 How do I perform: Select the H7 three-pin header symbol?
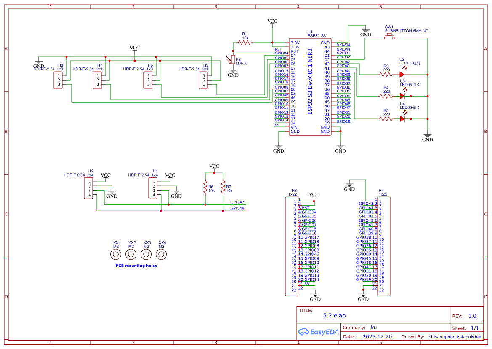pos(97,80)
